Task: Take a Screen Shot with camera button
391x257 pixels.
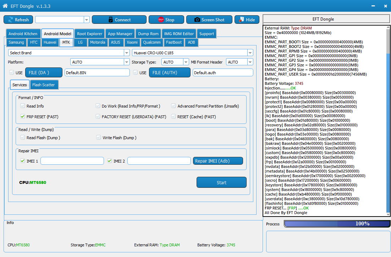Action: (x=209, y=20)
